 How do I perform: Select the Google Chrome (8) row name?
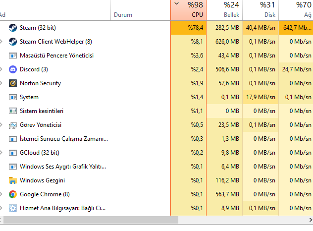pyautogui.click(x=45, y=194)
